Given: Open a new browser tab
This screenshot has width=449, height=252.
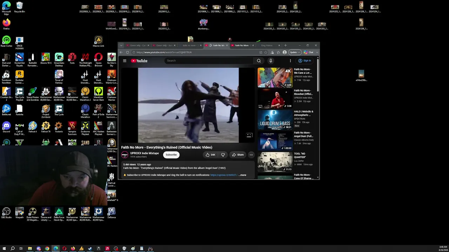Looking at the screenshot, I should click(286, 45).
